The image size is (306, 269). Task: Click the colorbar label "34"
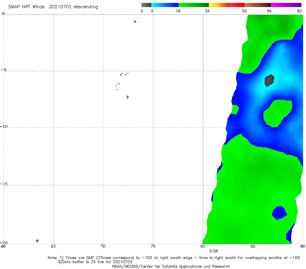click(x=207, y=11)
